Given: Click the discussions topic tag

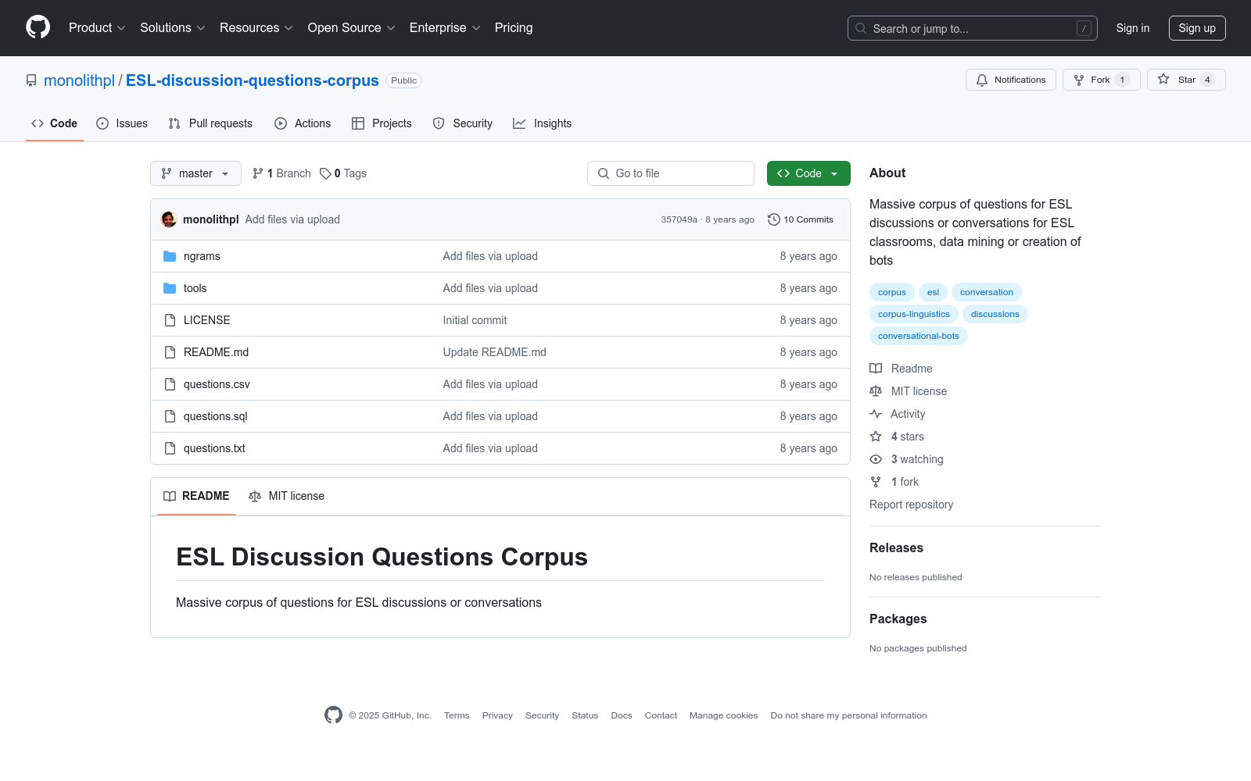Looking at the screenshot, I should click(x=995, y=314).
